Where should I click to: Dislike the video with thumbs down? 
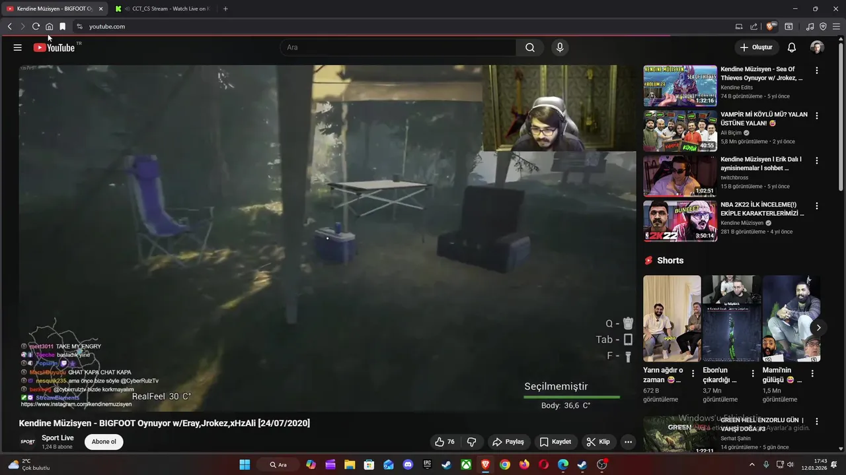[472, 442]
